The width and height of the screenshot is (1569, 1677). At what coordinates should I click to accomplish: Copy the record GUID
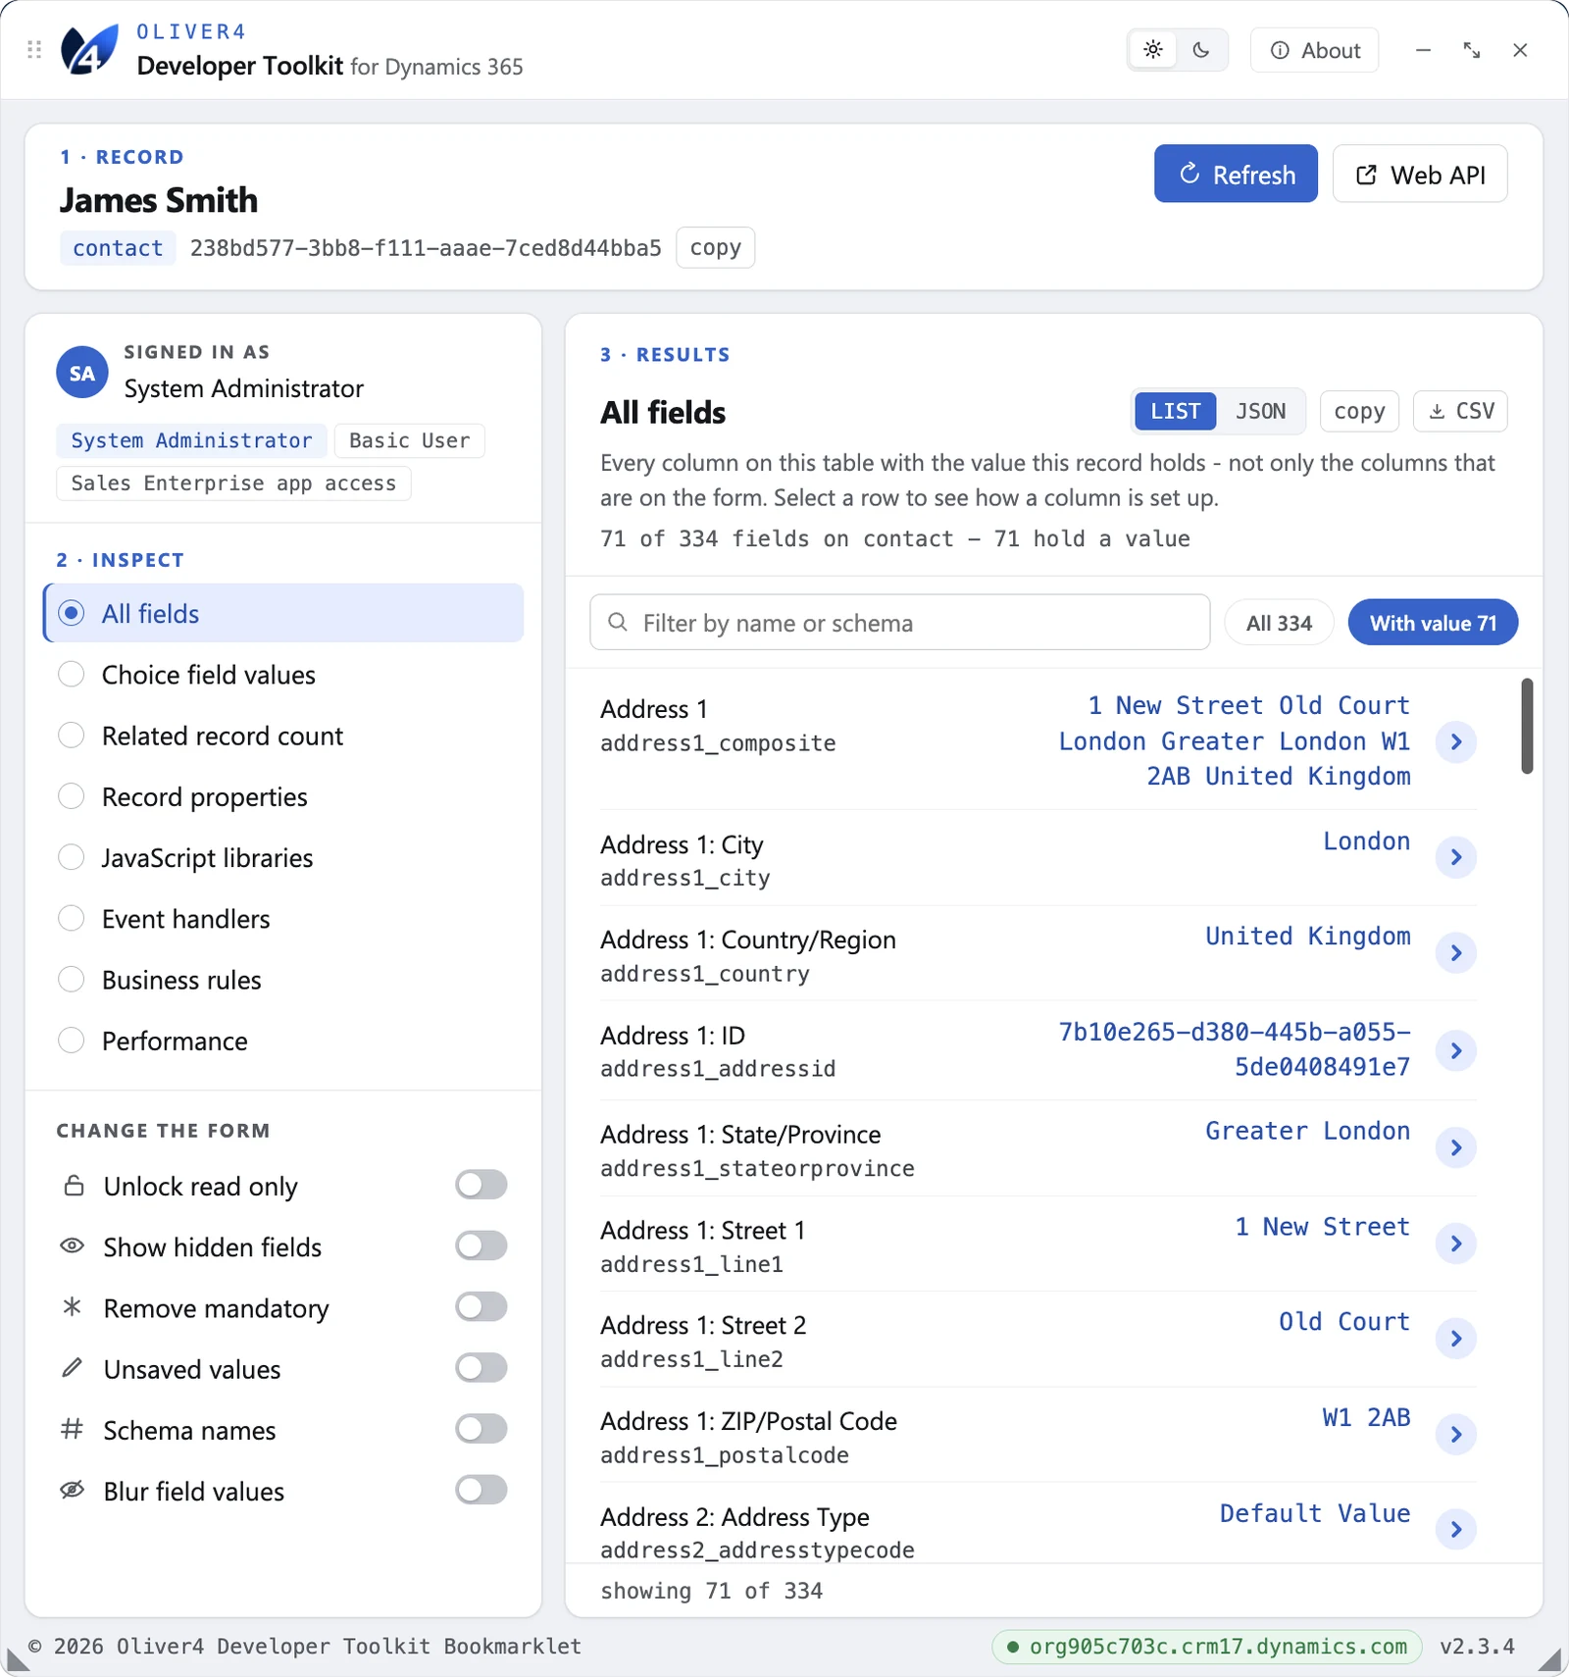[715, 247]
